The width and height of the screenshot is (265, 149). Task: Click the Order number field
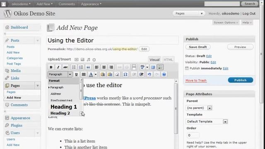[193, 135]
